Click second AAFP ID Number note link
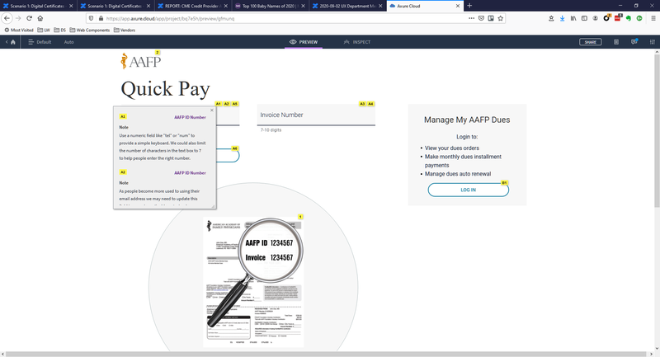 tap(191, 173)
